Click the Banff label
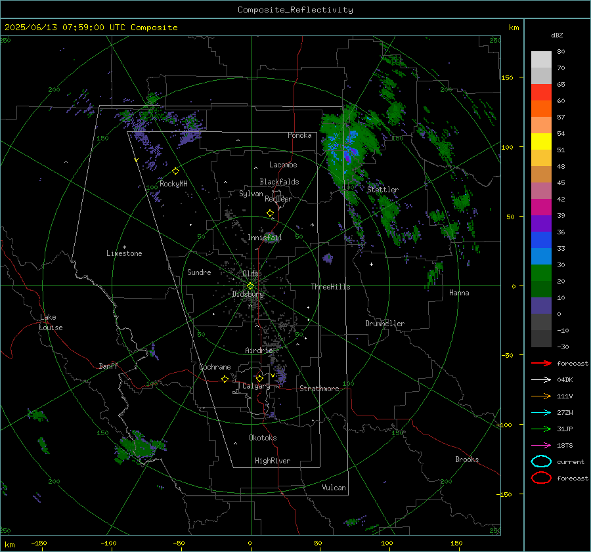The height and width of the screenshot is (552, 591). point(108,366)
